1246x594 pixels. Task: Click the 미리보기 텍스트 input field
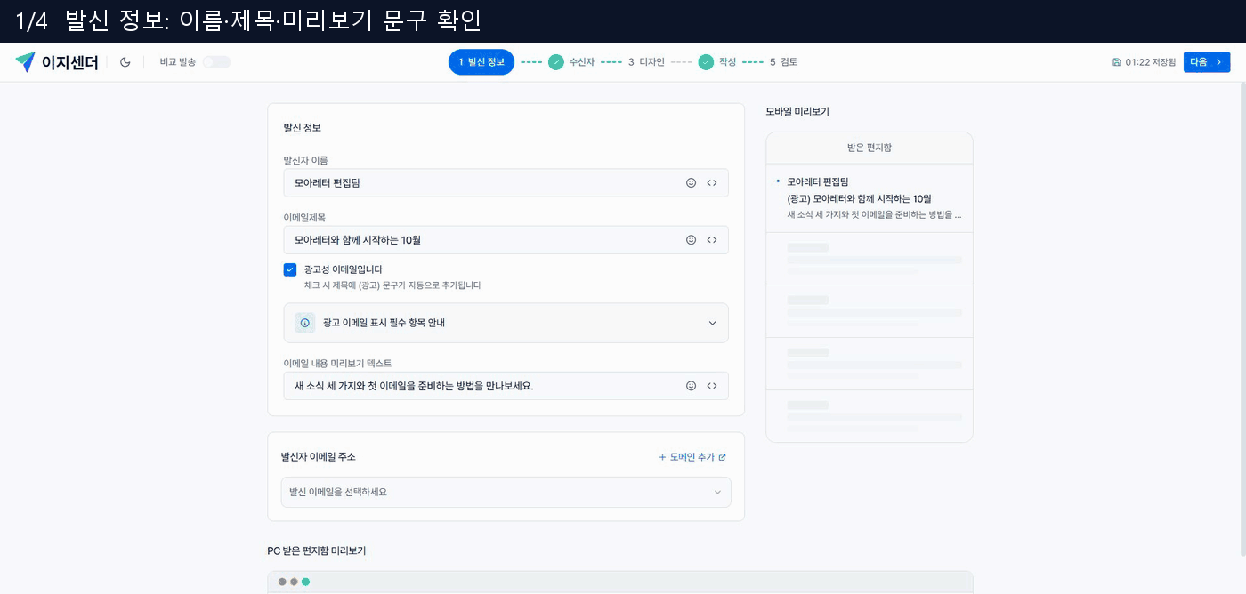506,386
